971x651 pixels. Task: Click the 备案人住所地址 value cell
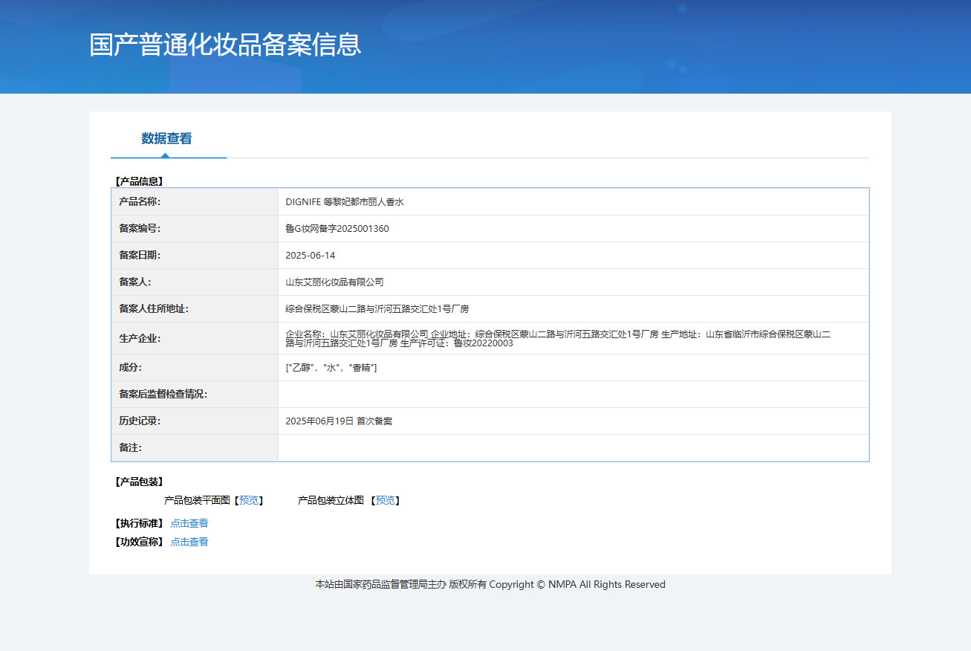(574, 309)
